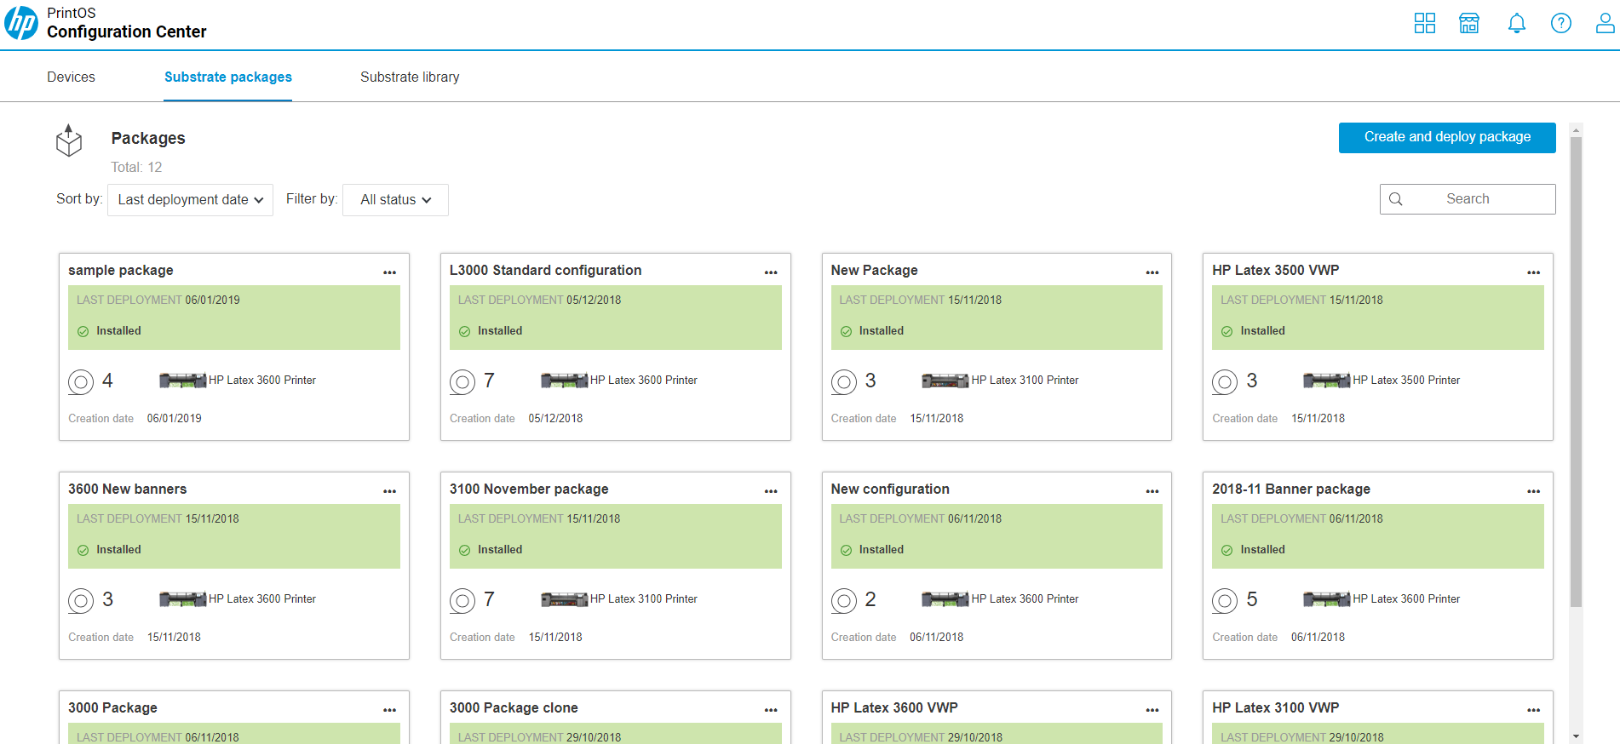
Task: Open options menu for New configuration
Action: (x=1152, y=491)
